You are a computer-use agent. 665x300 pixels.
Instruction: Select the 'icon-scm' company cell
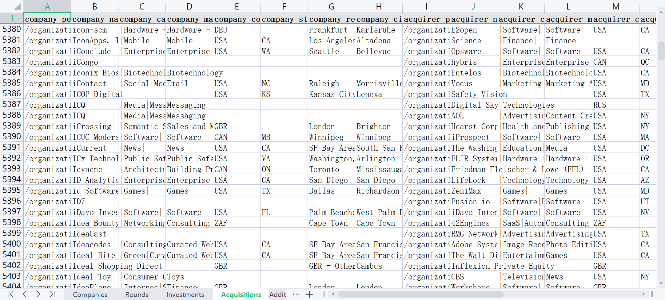pyautogui.click(x=95, y=30)
